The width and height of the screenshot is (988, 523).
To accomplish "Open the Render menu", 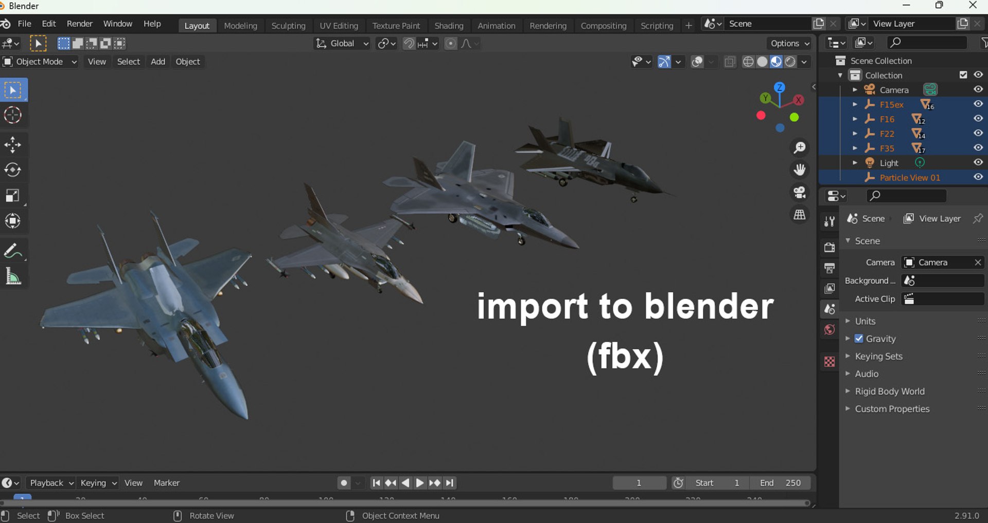I will coord(80,24).
